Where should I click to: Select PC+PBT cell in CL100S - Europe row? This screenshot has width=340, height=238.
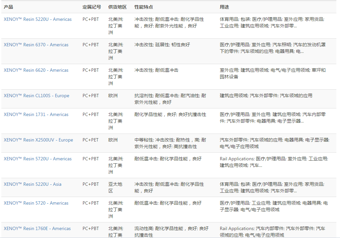(91, 96)
